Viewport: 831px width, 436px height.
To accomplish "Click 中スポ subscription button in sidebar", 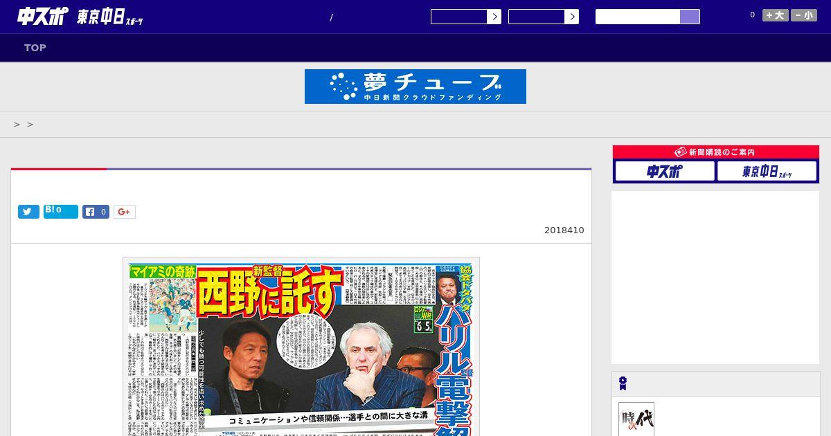I will point(665,171).
